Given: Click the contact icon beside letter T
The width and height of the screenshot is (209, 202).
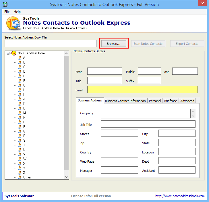Looking at the screenshot, I should click(x=20, y=145).
